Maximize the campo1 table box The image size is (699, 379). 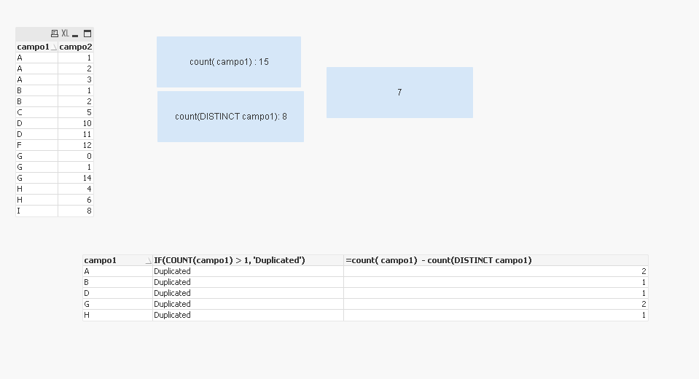coord(87,34)
